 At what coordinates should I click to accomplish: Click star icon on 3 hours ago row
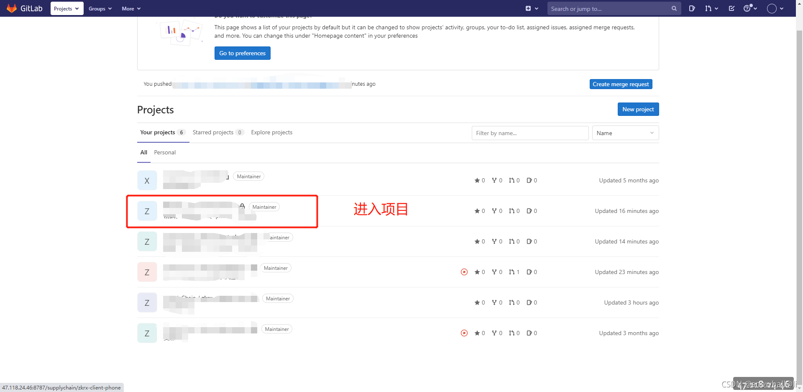coord(477,302)
